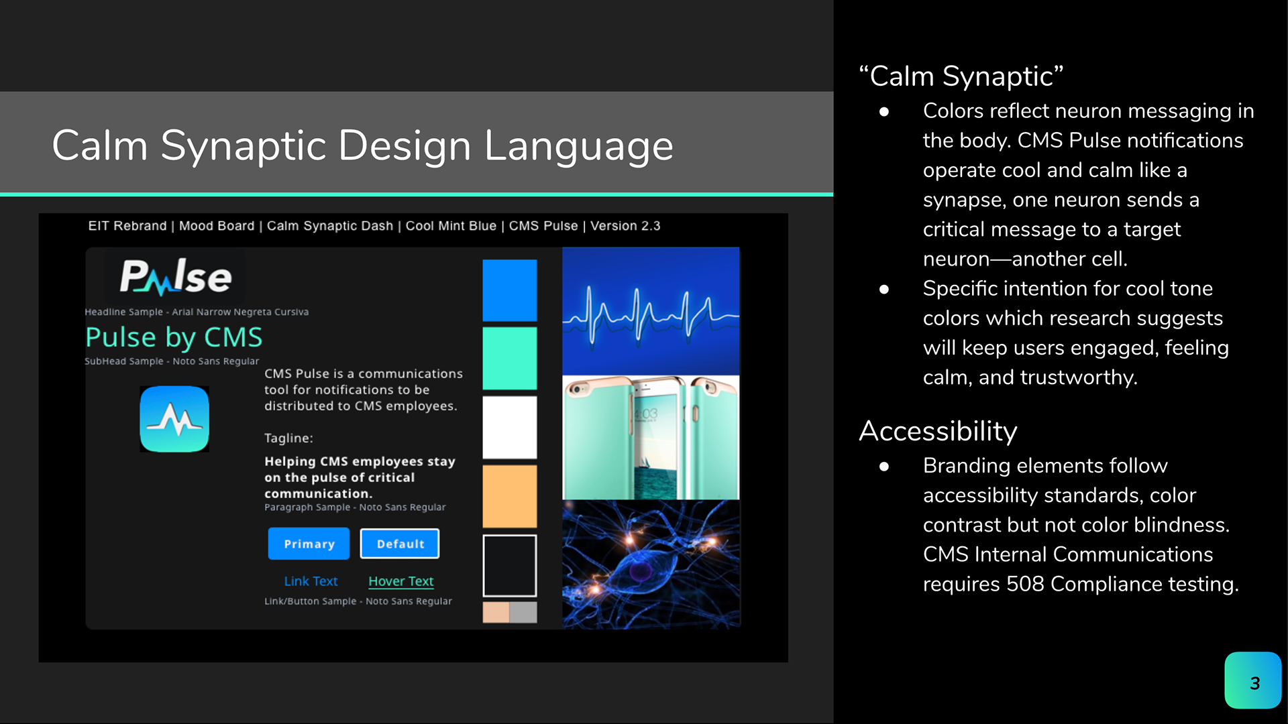The width and height of the screenshot is (1288, 724).
Task: Click the quoted "Calm Synaptic" heading in right panel
Action: [961, 76]
